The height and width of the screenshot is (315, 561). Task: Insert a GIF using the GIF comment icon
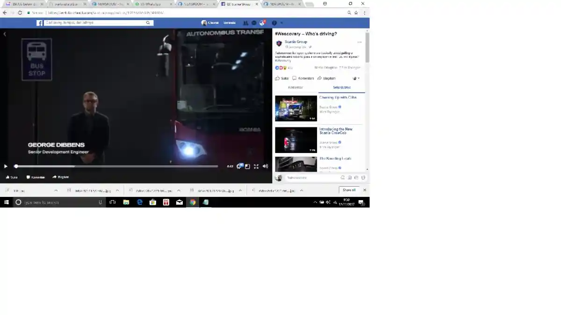click(357, 177)
